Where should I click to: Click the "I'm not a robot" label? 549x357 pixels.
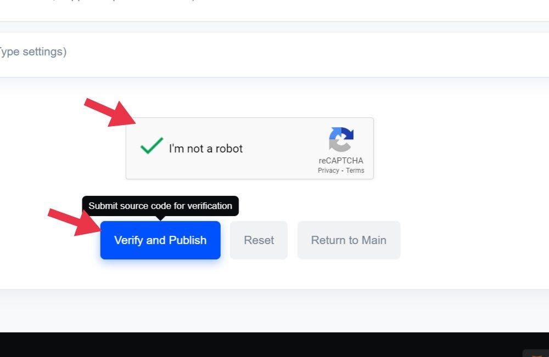tap(205, 149)
